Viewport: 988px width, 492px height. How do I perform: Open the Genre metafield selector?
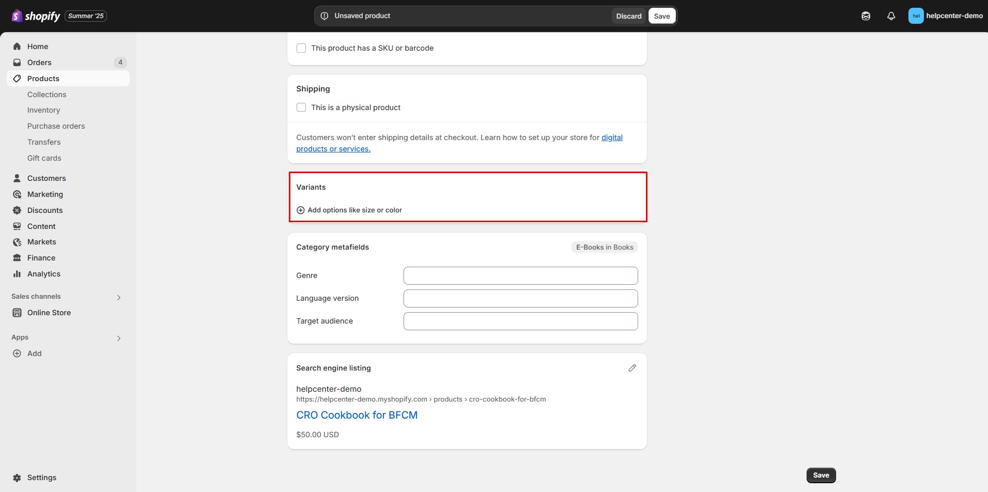pyautogui.click(x=520, y=275)
